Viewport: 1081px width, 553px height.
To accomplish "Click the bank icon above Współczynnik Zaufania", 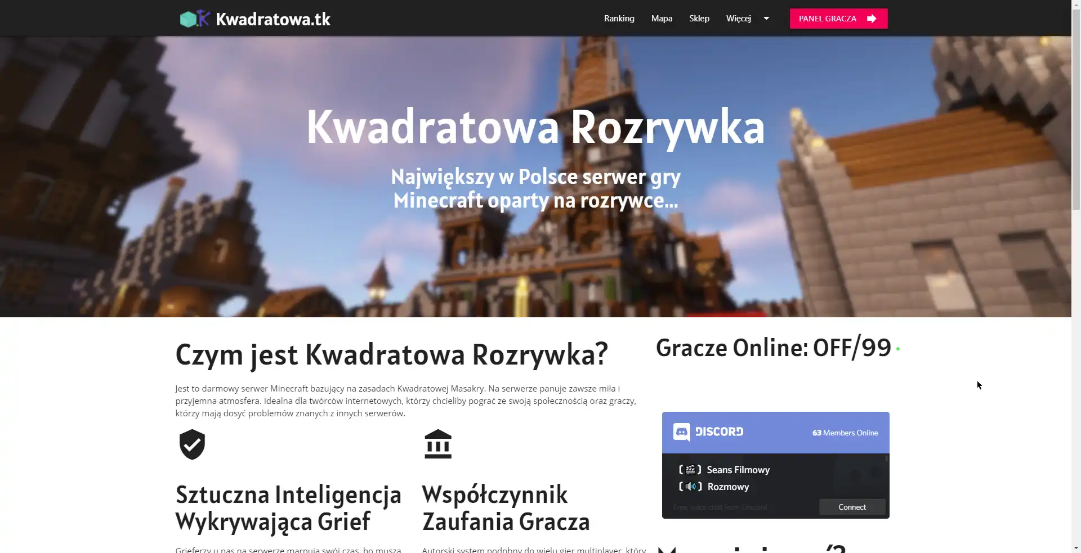I will click(x=439, y=444).
